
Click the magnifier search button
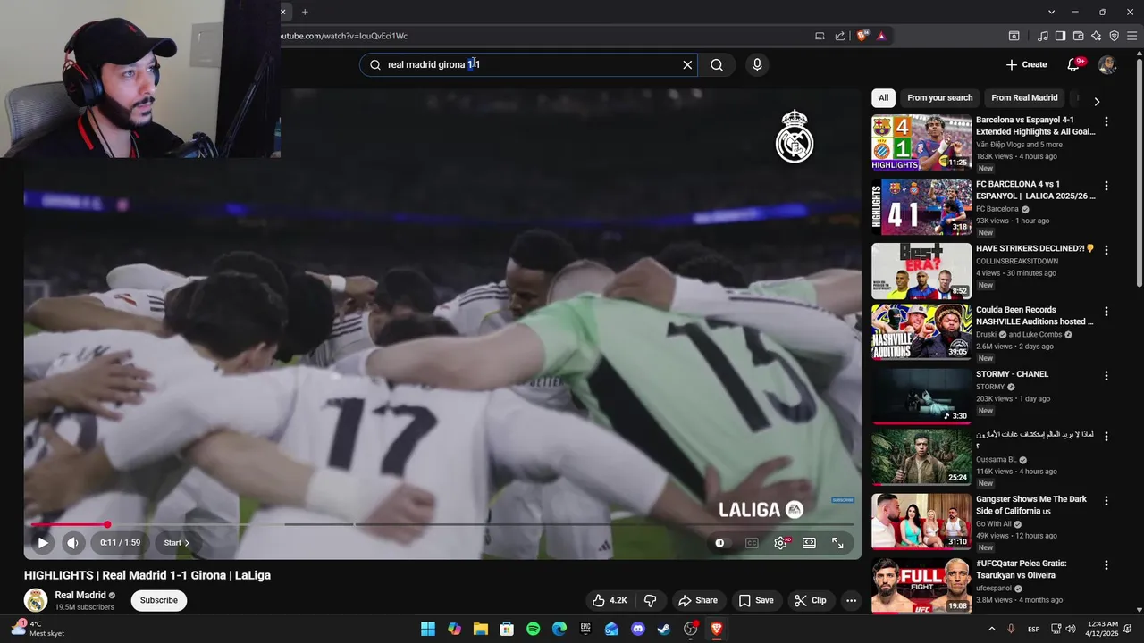click(x=717, y=64)
